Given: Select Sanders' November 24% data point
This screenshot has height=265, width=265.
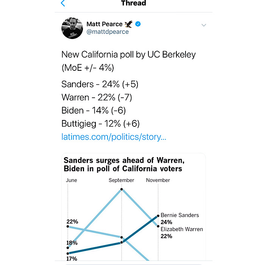Looking at the screenshot, I should click(158, 216).
